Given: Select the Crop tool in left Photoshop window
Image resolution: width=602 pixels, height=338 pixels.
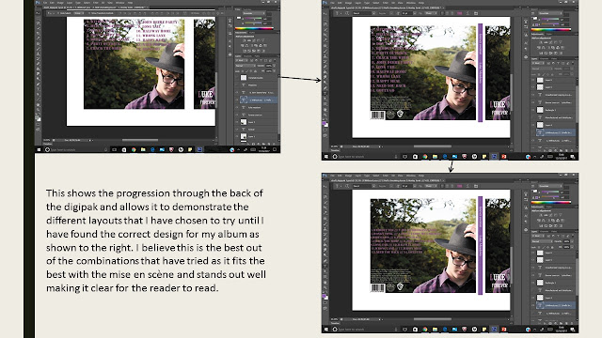Looking at the screenshot, I should [x=38, y=34].
